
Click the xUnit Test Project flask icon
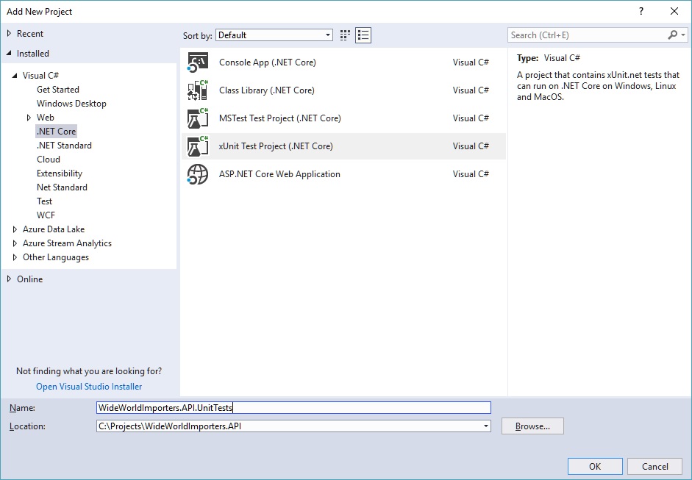[x=198, y=146]
